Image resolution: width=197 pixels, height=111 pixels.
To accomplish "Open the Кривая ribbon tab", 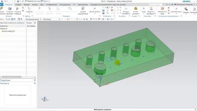I will 27,5.
